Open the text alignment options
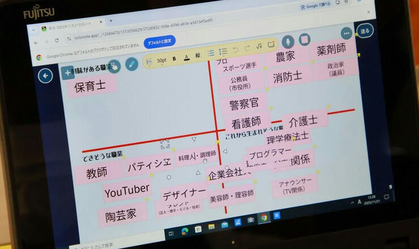The height and width of the screenshot is (249, 419). pyautogui.click(x=149, y=61)
